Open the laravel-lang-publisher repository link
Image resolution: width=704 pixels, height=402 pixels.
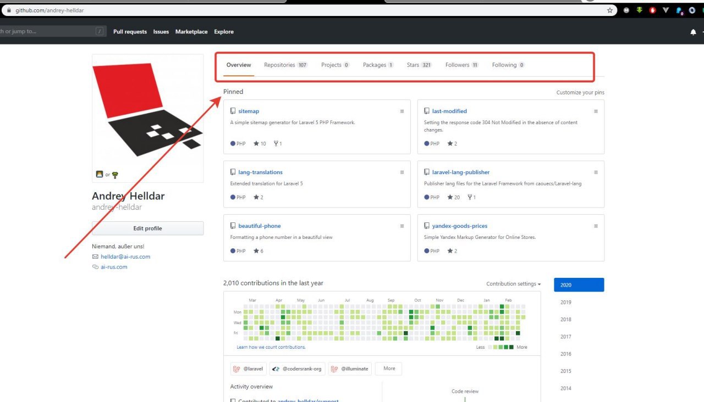(x=461, y=172)
